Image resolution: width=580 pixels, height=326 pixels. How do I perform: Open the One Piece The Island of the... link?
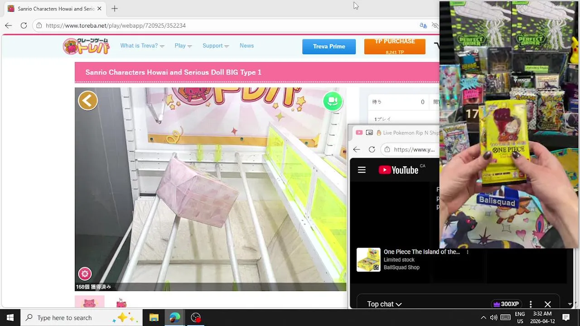pyautogui.click(x=422, y=252)
